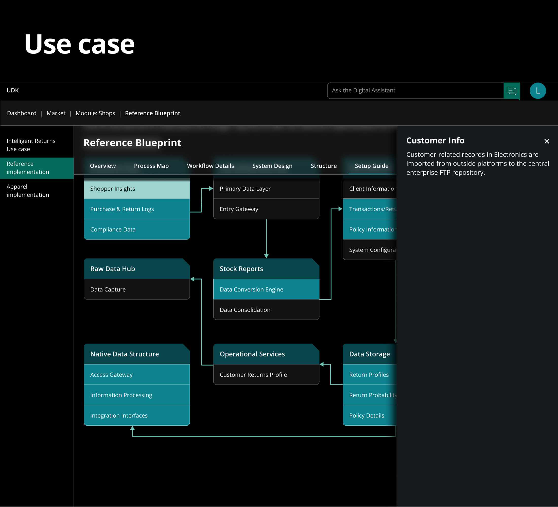This screenshot has height=507, width=558.
Task: Select Reference implementation in the sidebar
Action: click(37, 168)
